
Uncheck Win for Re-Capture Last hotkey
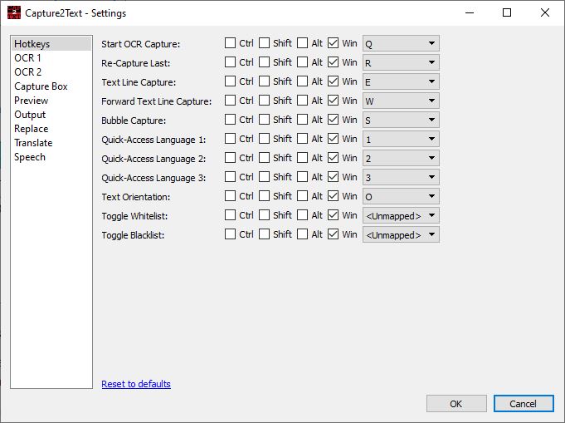pyautogui.click(x=334, y=62)
